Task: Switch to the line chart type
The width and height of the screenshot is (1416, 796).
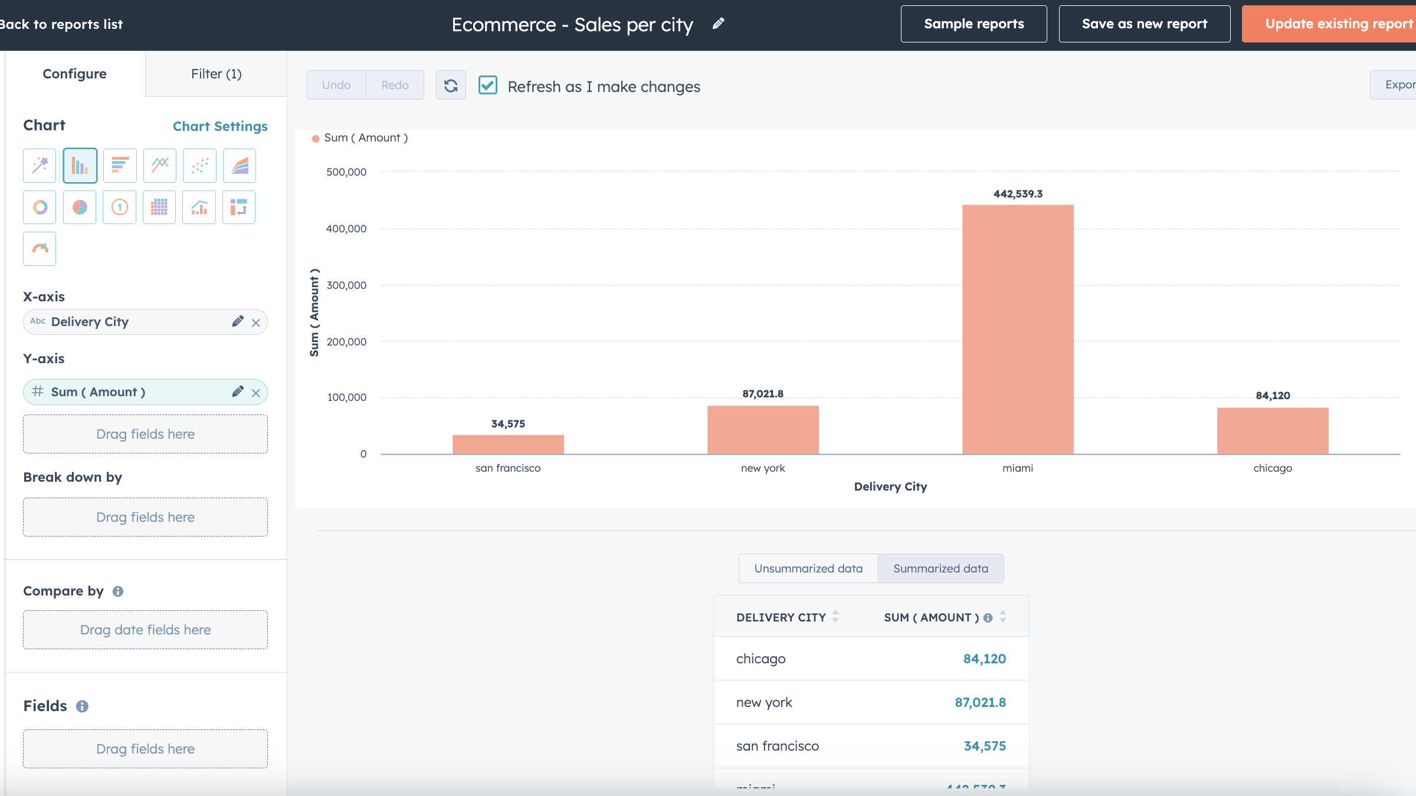Action: [159, 165]
